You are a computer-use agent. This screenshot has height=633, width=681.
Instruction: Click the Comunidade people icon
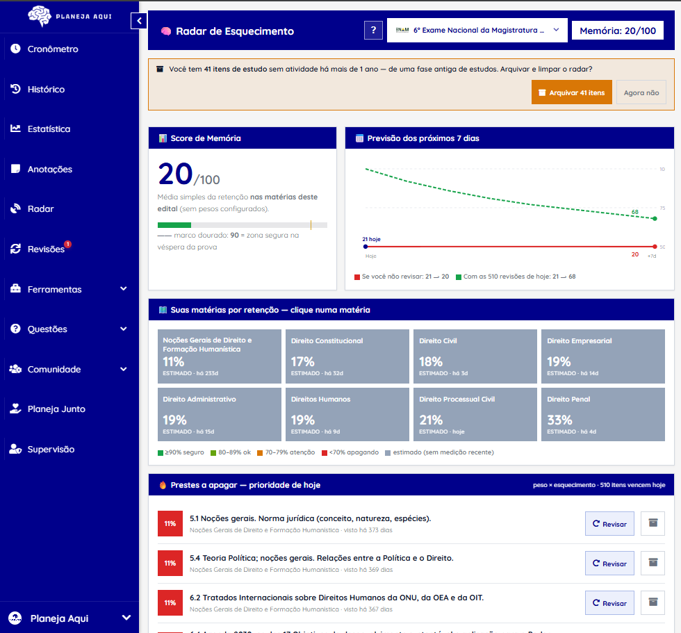[x=15, y=369]
